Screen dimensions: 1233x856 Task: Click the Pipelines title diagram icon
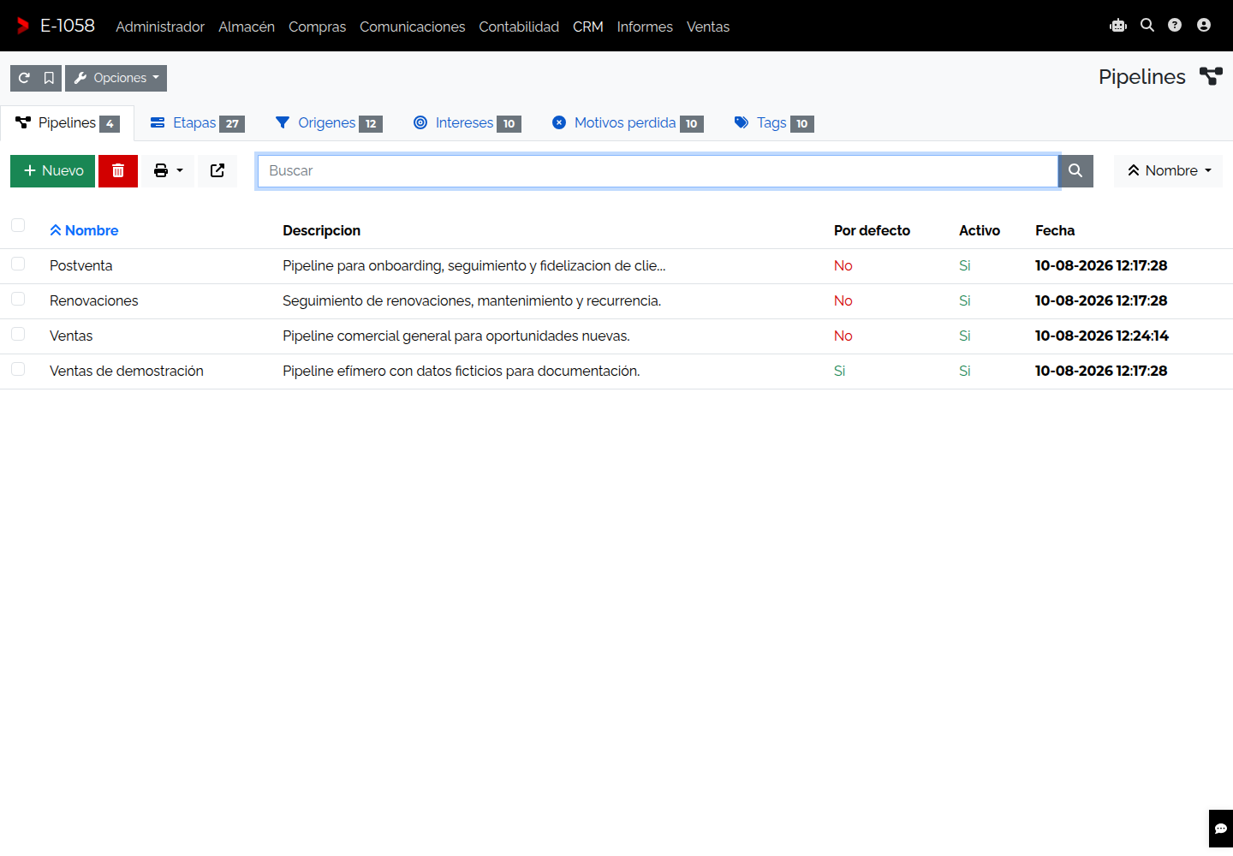(1211, 76)
